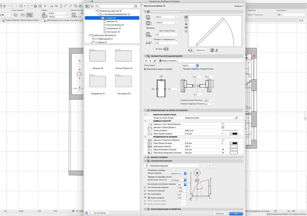Go to the previous parameter page arrow

[146, 60]
